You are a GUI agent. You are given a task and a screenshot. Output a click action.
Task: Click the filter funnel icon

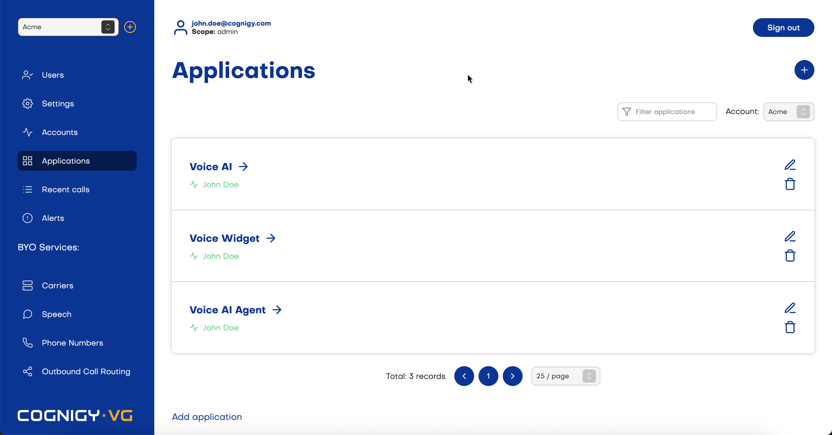coord(626,112)
